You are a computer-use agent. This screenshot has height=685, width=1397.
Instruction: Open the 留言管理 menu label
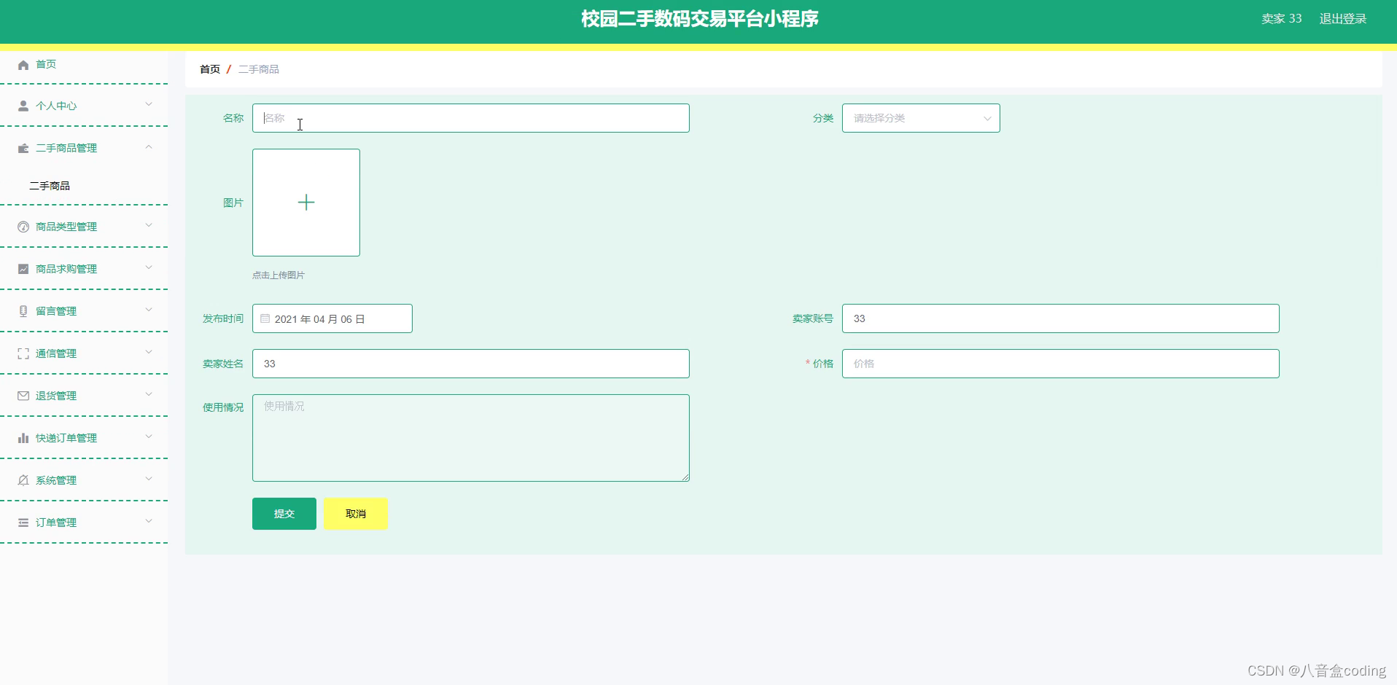(56, 311)
